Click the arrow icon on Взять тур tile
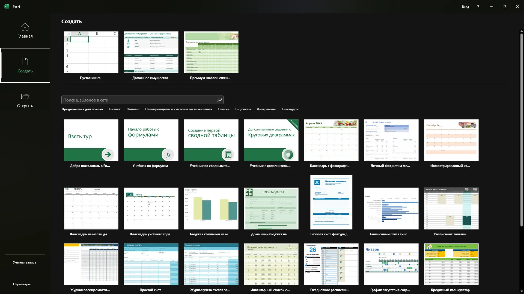Viewport: 524px width, 294px height. [x=108, y=155]
